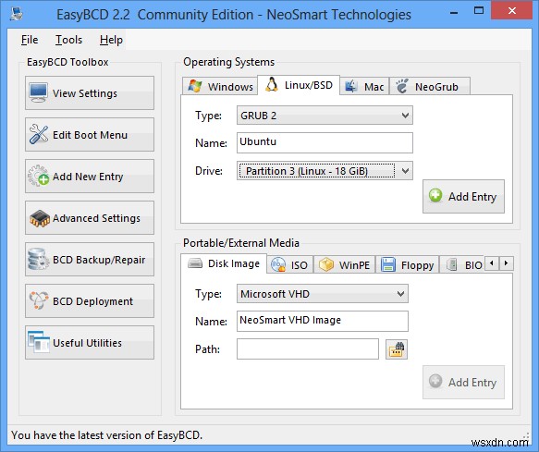Select the ISO tab label
The image size is (539, 452).
click(x=299, y=265)
